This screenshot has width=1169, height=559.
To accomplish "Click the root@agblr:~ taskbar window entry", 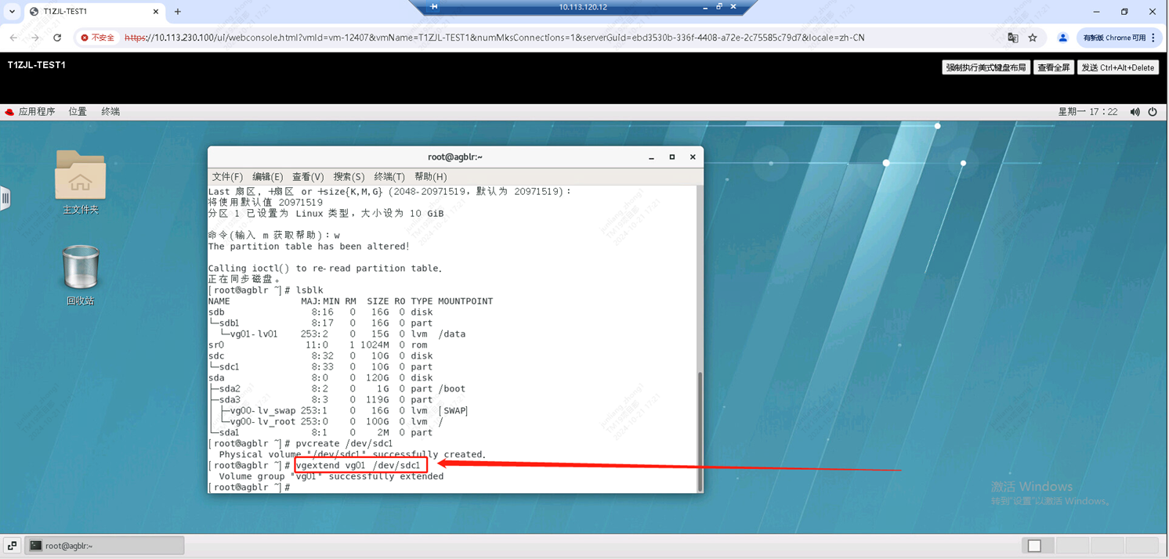I will point(105,546).
